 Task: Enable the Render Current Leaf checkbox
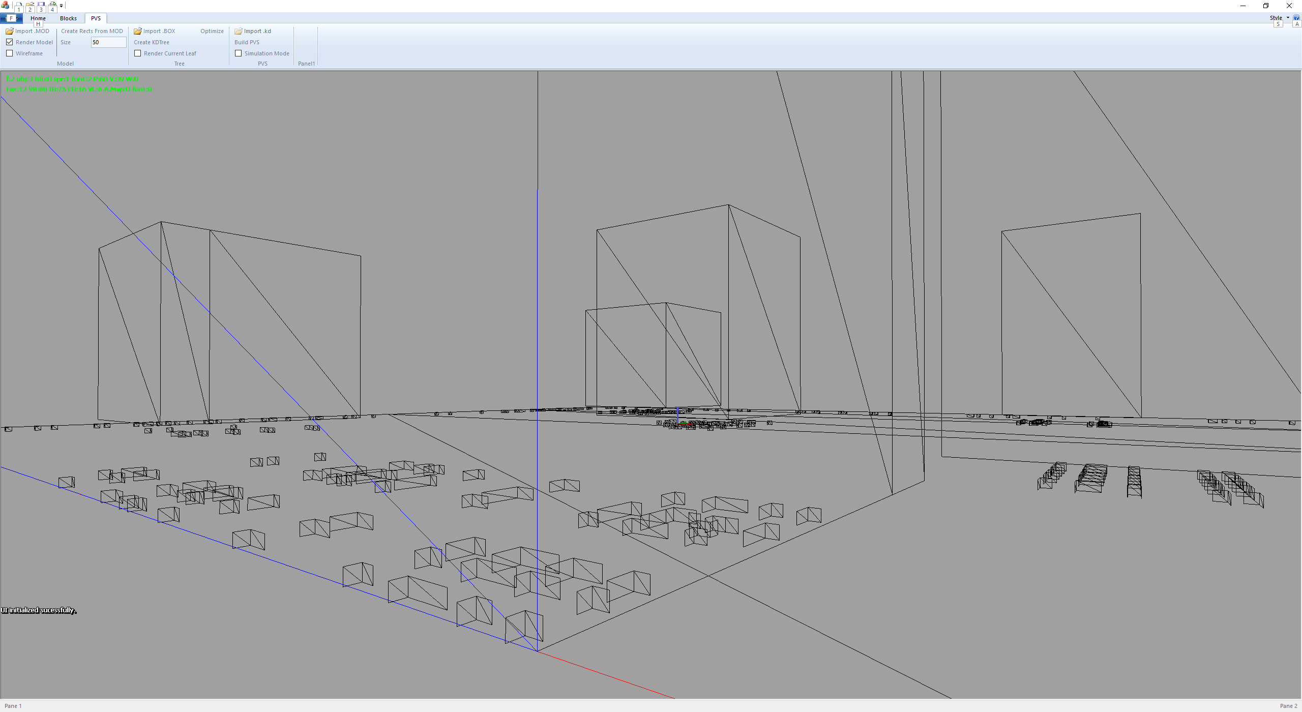[x=138, y=53]
